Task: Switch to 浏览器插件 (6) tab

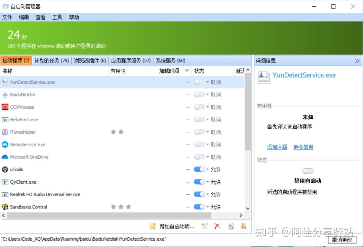Action: pos(90,60)
